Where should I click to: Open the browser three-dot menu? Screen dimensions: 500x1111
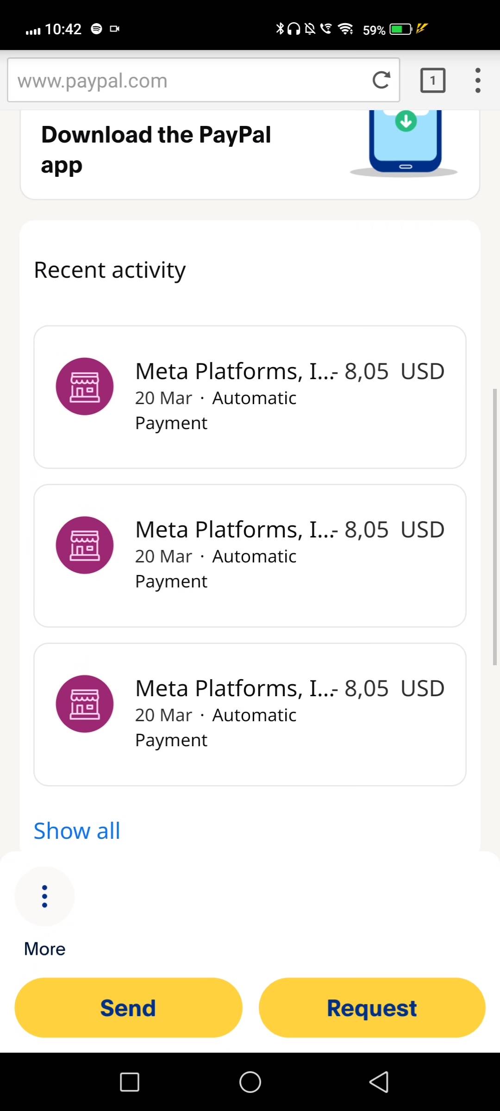(x=478, y=80)
